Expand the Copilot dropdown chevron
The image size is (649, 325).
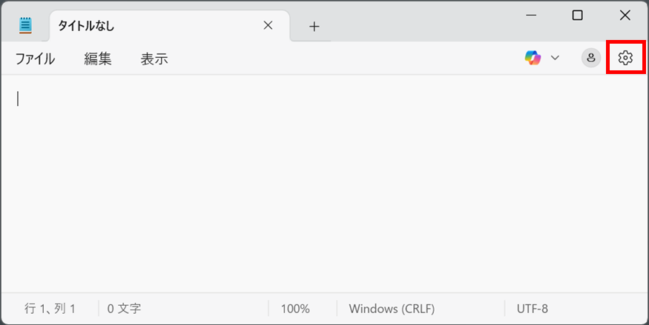click(x=555, y=58)
